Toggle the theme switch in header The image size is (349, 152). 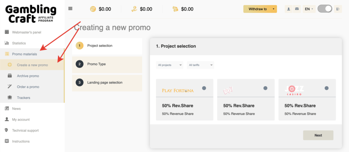pos(324,9)
